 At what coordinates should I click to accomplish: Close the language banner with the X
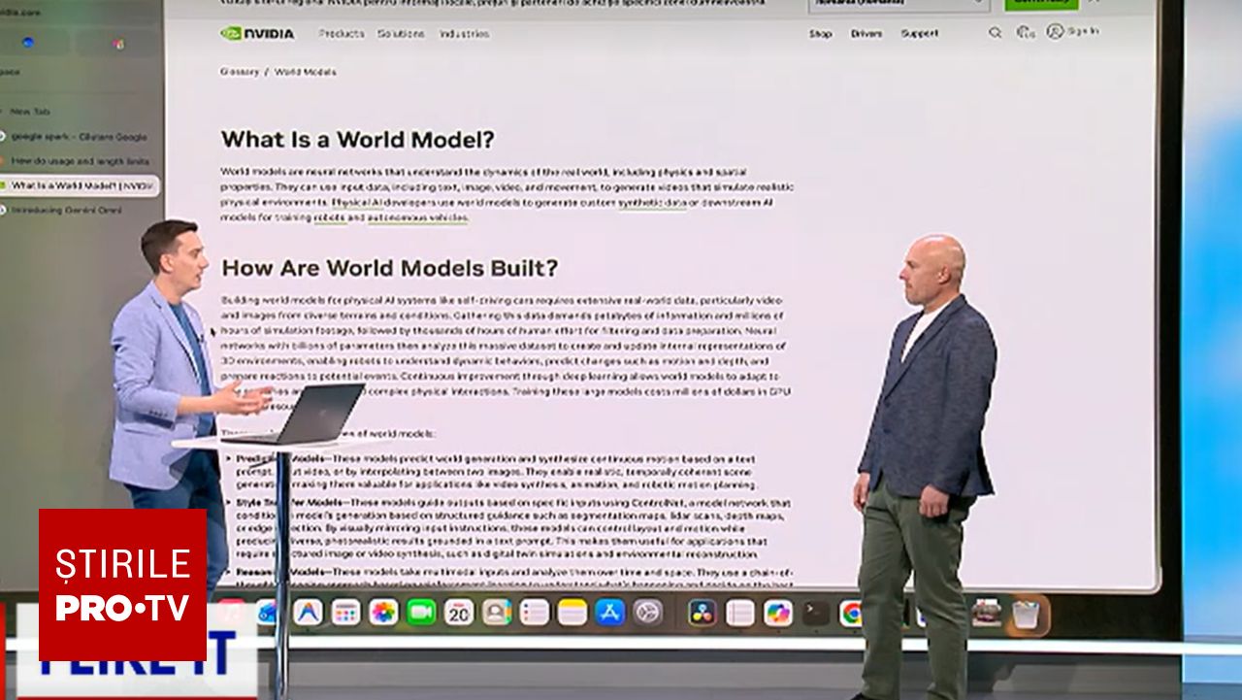1095,2
